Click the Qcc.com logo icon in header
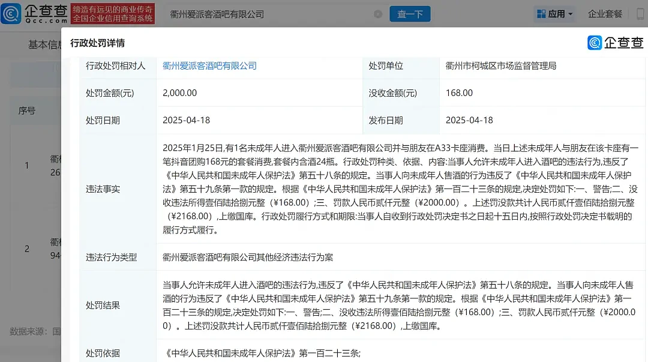The image size is (648, 362). click(x=11, y=13)
